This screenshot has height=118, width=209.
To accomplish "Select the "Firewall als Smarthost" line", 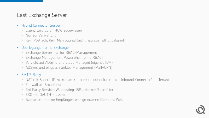I will 43,85.
